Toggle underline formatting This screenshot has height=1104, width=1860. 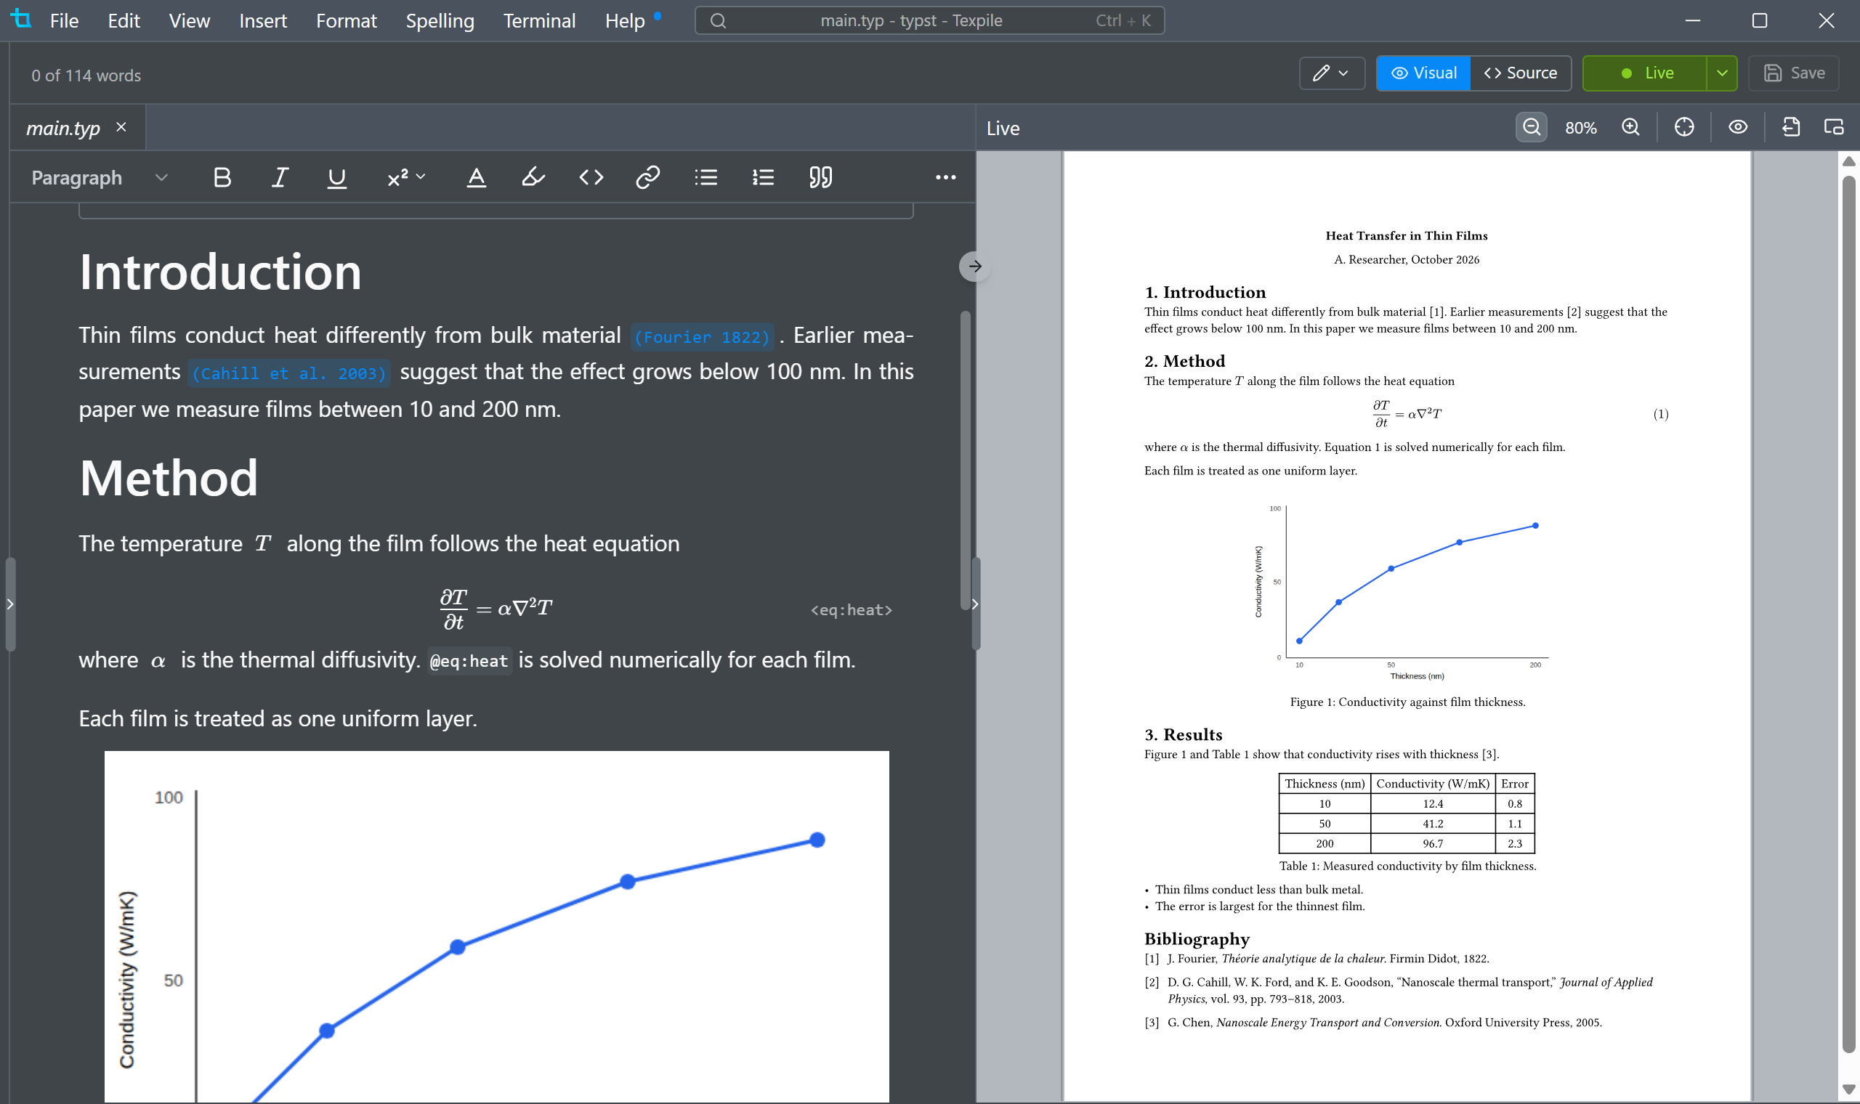click(x=336, y=177)
